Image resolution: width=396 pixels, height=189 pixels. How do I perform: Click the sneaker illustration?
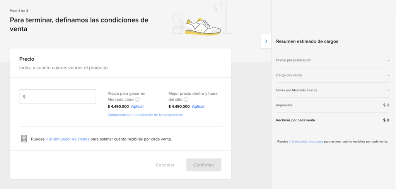click(203, 27)
